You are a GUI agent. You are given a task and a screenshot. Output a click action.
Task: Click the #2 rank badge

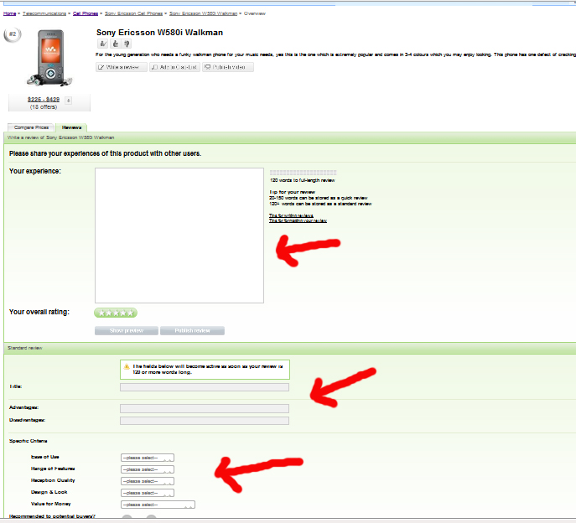pyautogui.click(x=13, y=34)
